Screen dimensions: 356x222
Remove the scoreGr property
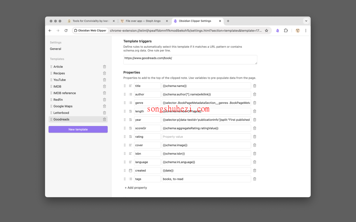coord(254,128)
